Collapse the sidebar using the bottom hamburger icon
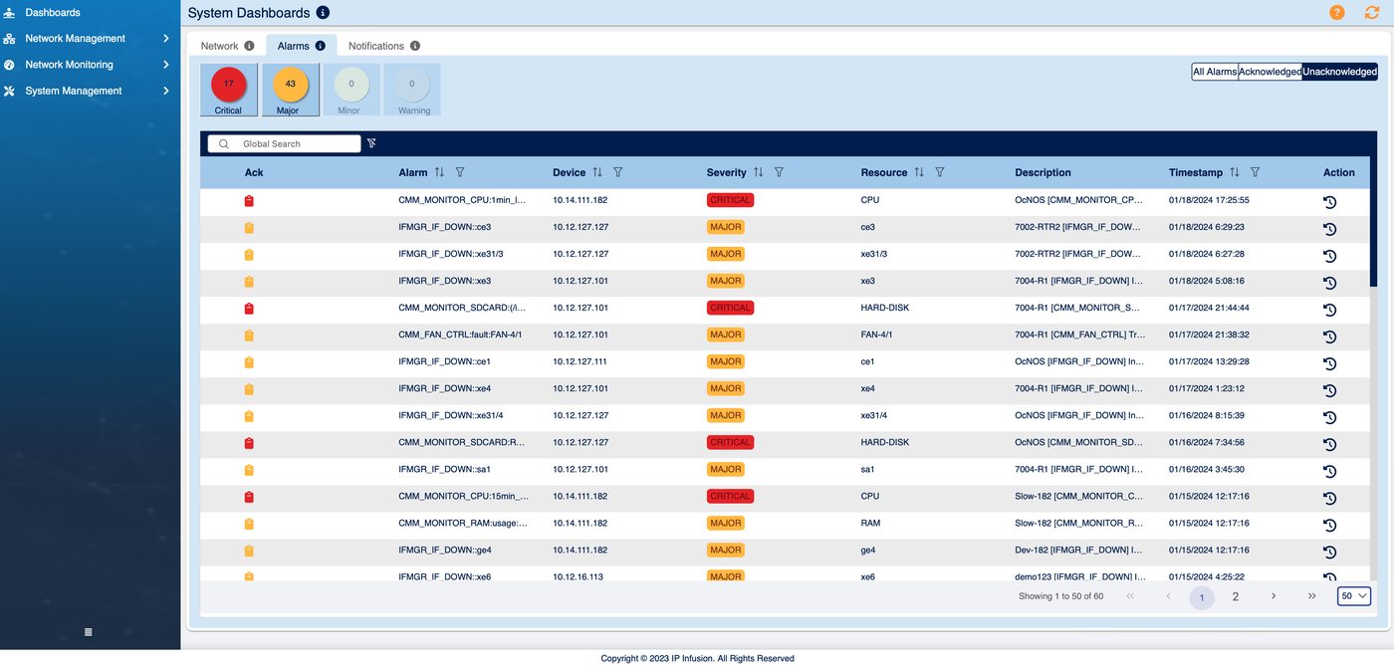This screenshot has height=665, width=1394. point(88,632)
